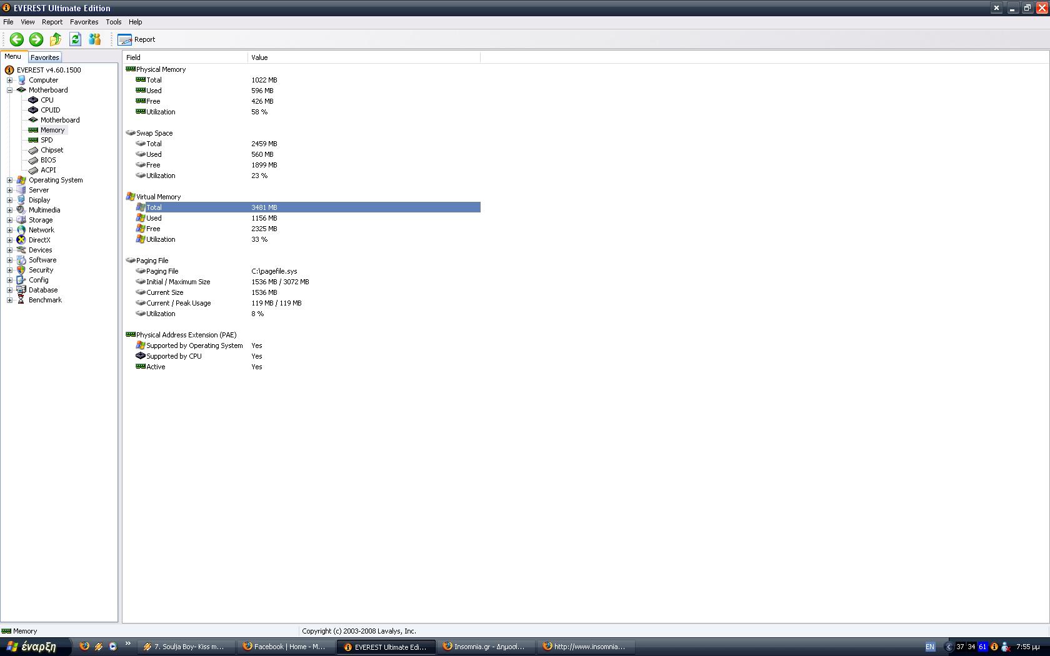Click the BIOS chip icon in the tree

pyautogui.click(x=34, y=160)
